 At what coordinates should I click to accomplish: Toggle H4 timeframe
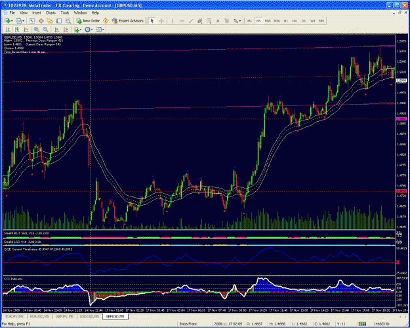(295, 21)
